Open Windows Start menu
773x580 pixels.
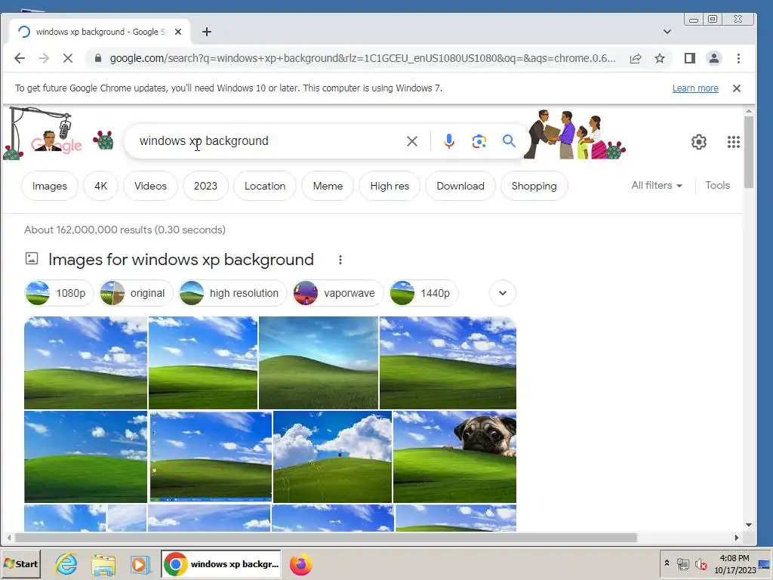click(x=21, y=563)
